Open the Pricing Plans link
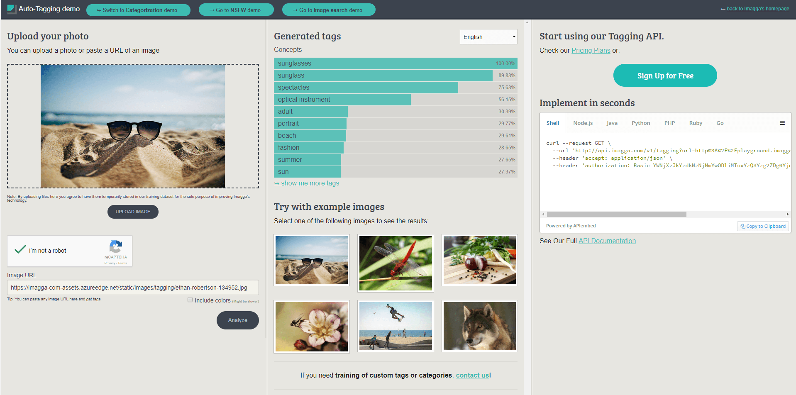Screen dimensions: 796x395 click(591, 50)
